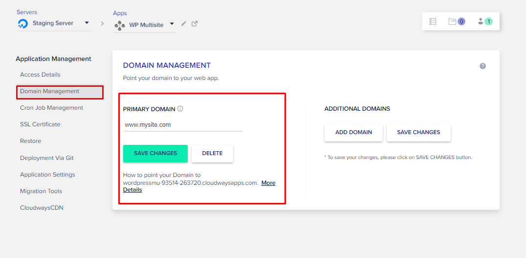Click the pencil edit icon beside WP Multisite
This screenshot has height=258, width=526.
point(184,23)
